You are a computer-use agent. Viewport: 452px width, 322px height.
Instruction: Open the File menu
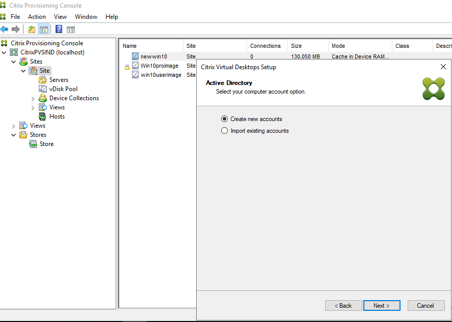point(15,17)
